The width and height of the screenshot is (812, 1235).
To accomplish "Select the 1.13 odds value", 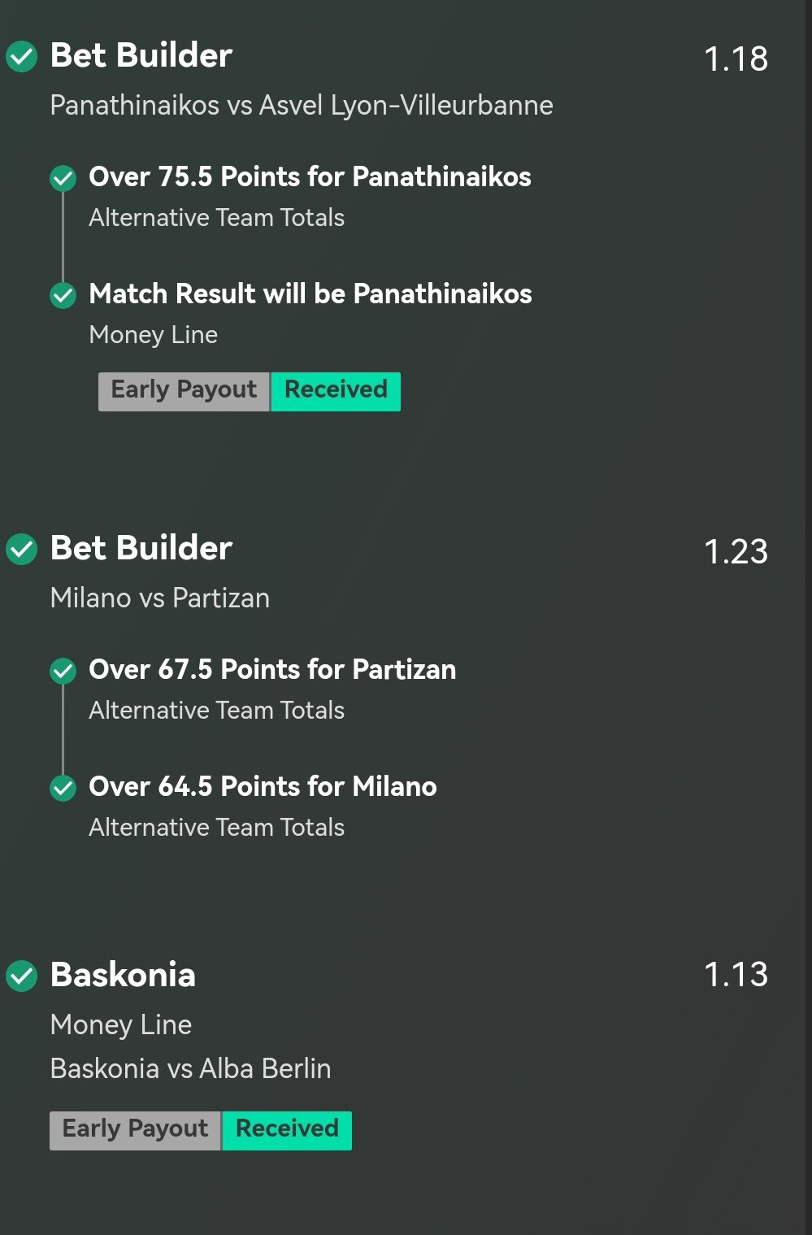I will pyautogui.click(x=736, y=975).
